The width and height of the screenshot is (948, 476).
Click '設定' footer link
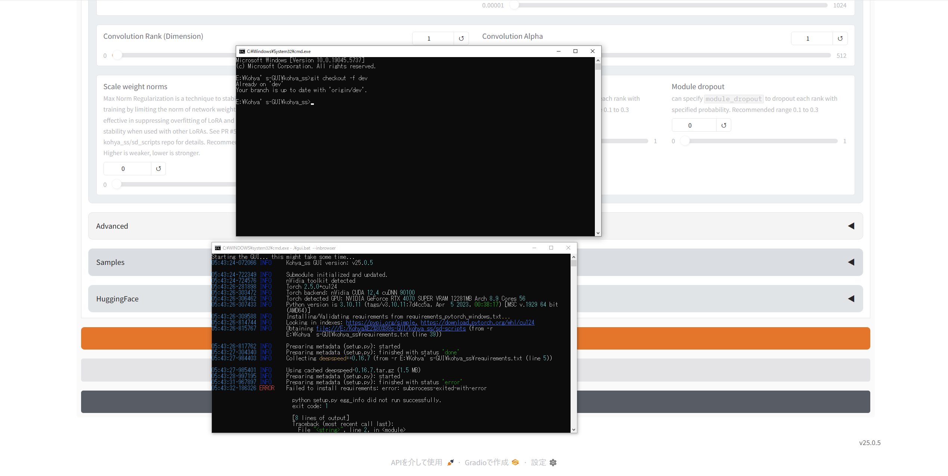538,463
